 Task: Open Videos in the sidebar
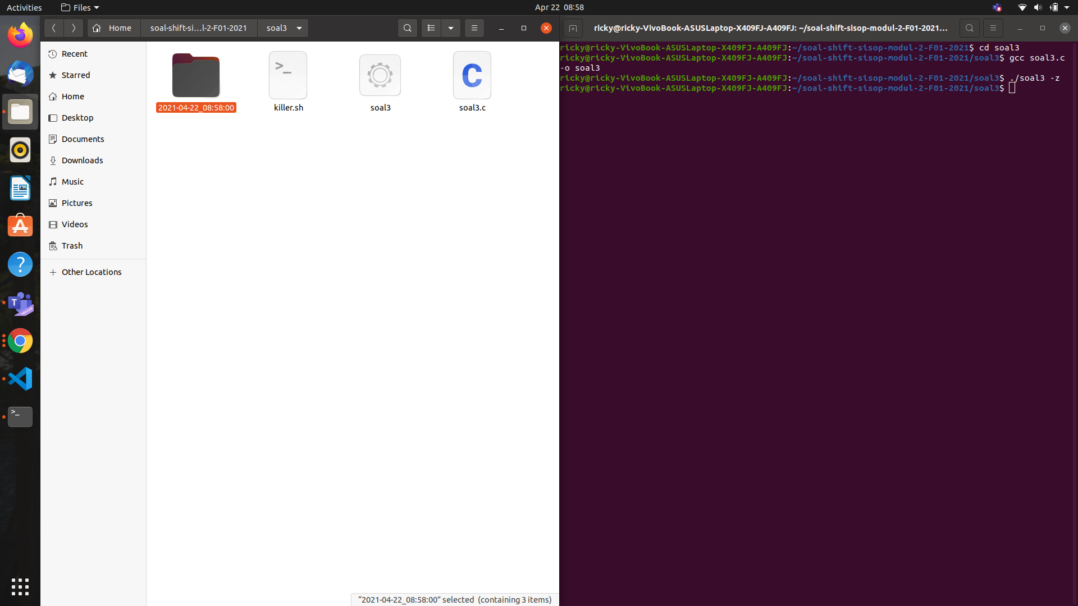93,224
